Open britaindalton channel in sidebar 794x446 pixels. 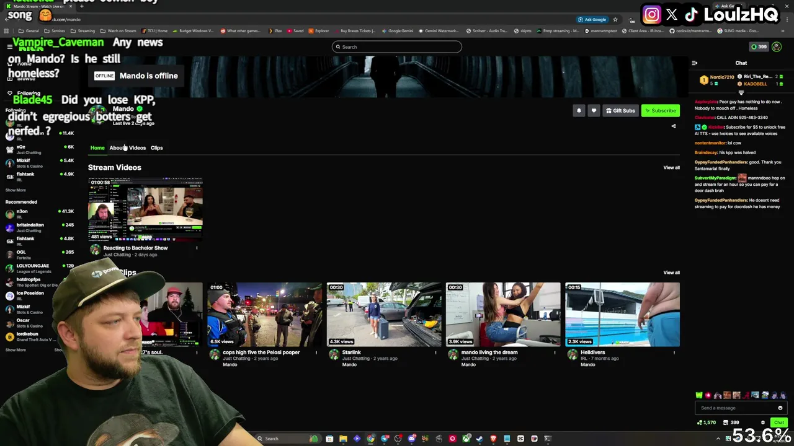(38, 228)
